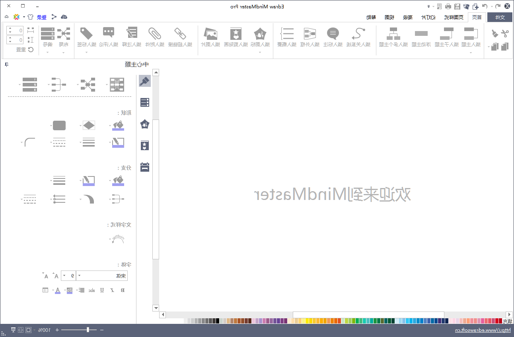This screenshot has width=514, height=337.
Task: Switch to the 高级 tab
Action: point(407,17)
